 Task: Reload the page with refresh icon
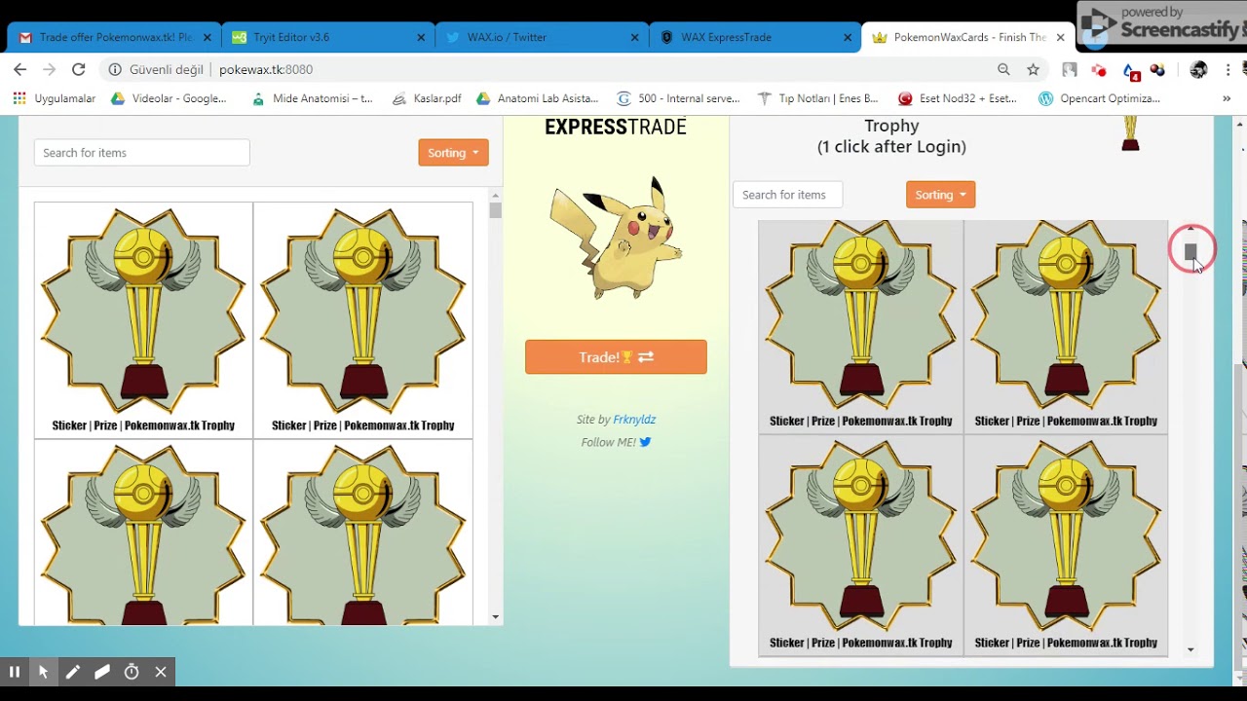click(x=79, y=69)
